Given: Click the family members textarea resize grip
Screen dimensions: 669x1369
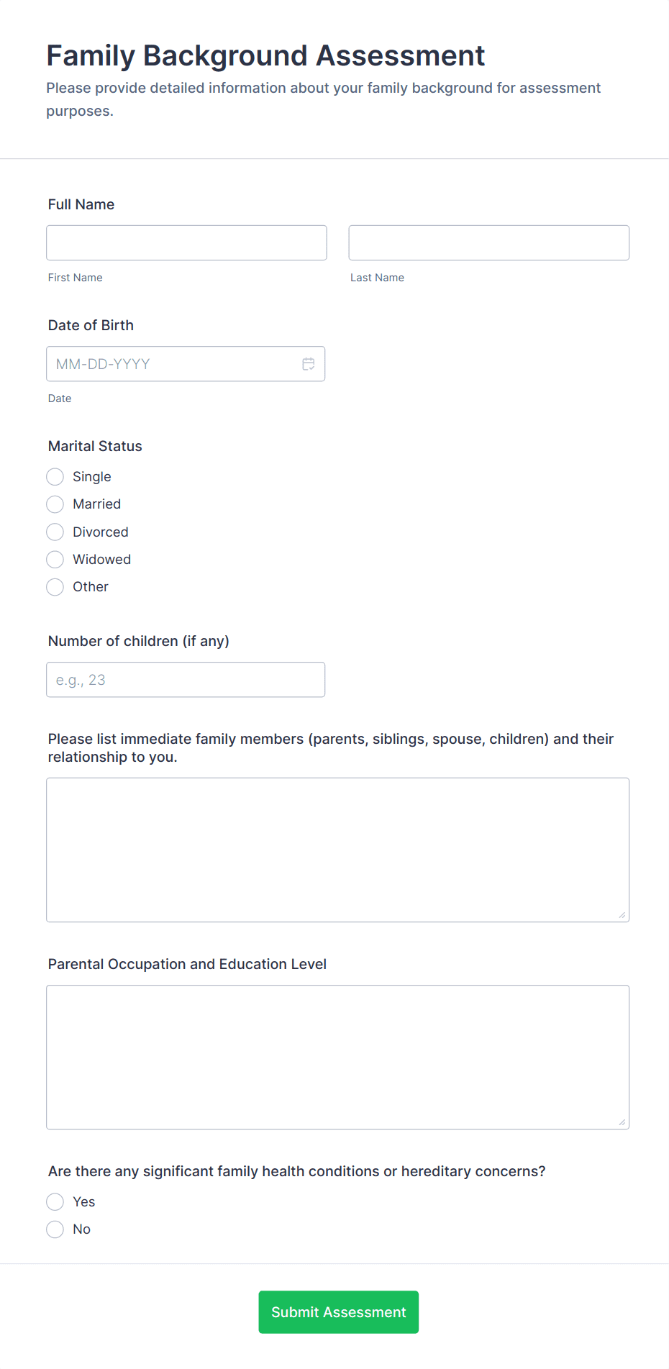Looking at the screenshot, I should [622, 915].
